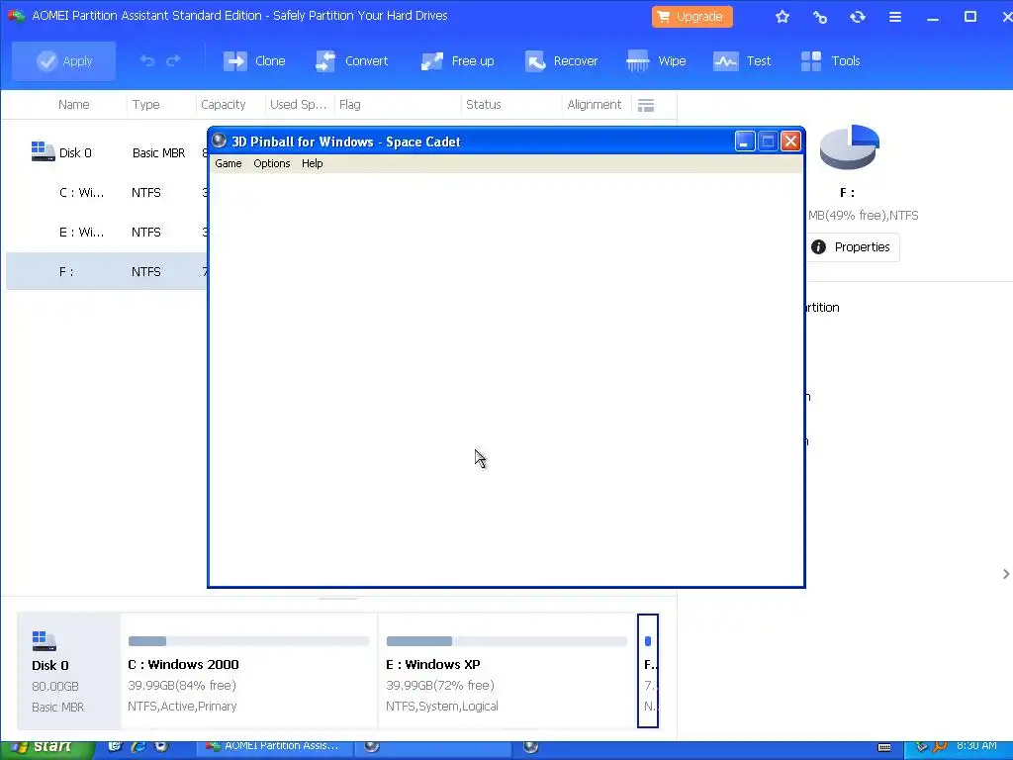The width and height of the screenshot is (1013, 760).
Task: Click the Internet Explorer quick launch icon
Action: pos(138,746)
